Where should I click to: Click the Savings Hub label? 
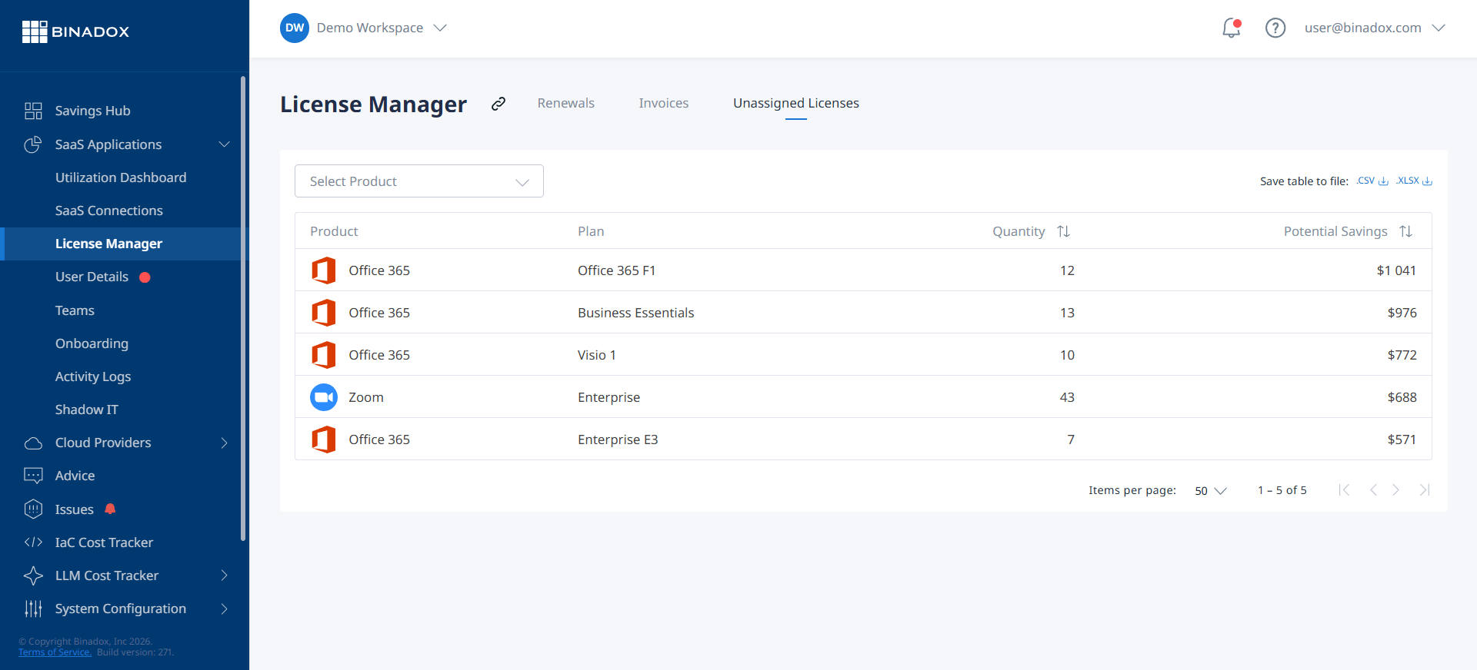click(x=93, y=111)
